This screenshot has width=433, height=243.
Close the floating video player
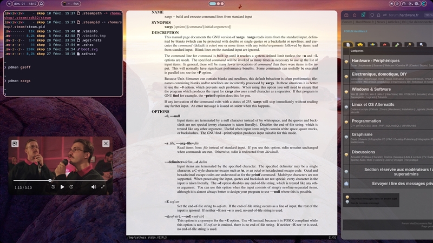click(106, 143)
